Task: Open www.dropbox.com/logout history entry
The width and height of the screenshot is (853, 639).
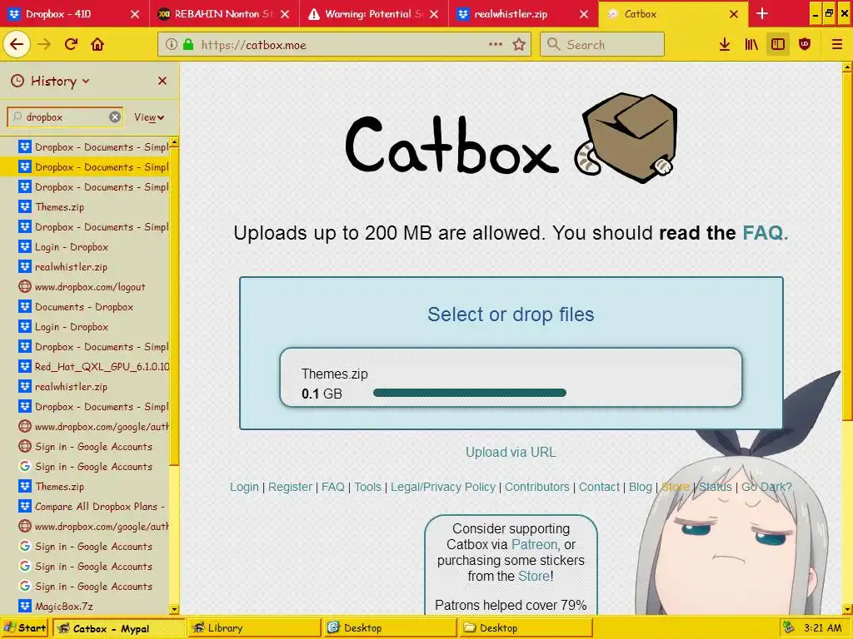Action: (x=86, y=287)
